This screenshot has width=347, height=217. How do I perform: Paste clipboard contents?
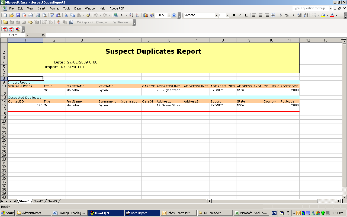[79, 15]
